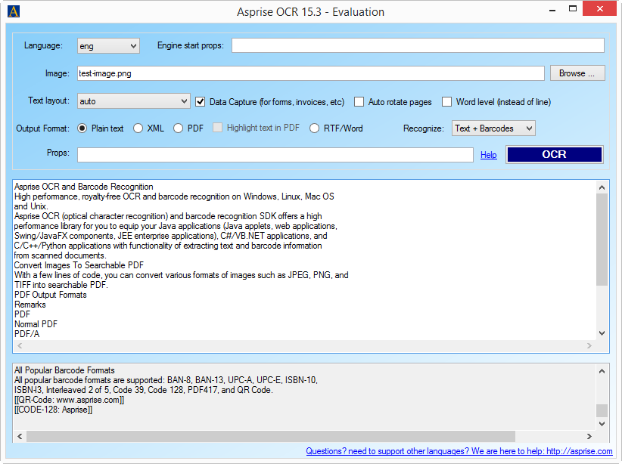The height and width of the screenshot is (464, 622).
Task: Open the asprise.com support link at bottom
Action: tap(459, 451)
